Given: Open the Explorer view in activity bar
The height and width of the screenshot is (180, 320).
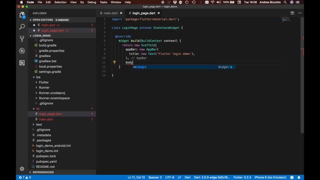Looking at the screenshot, I should (22, 15).
